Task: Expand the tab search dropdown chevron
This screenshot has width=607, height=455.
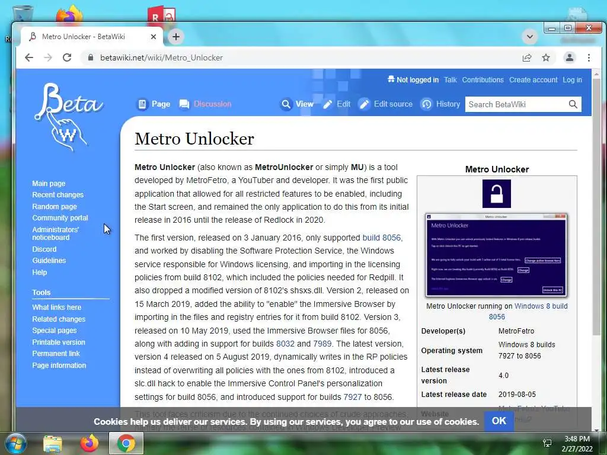Action: [530, 37]
